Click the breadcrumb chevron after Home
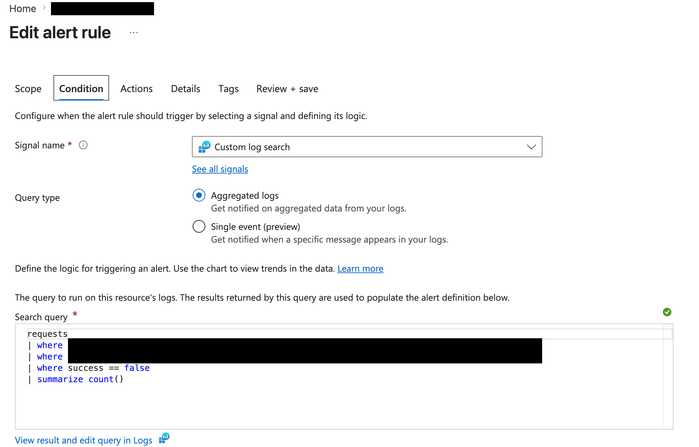 click(44, 7)
